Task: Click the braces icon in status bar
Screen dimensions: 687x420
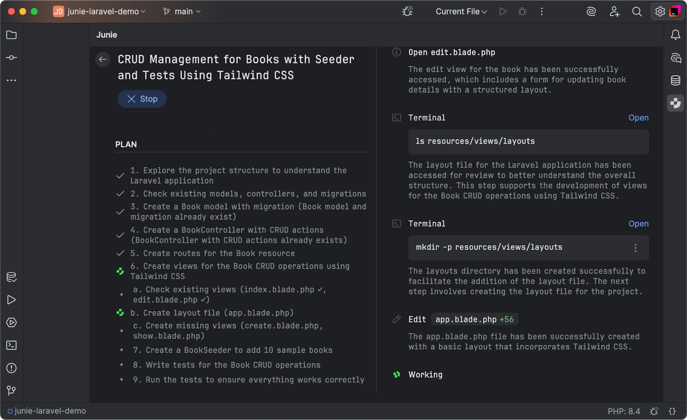Action: [x=672, y=411]
